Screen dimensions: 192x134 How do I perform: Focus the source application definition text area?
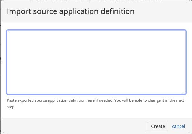point(96,62)
